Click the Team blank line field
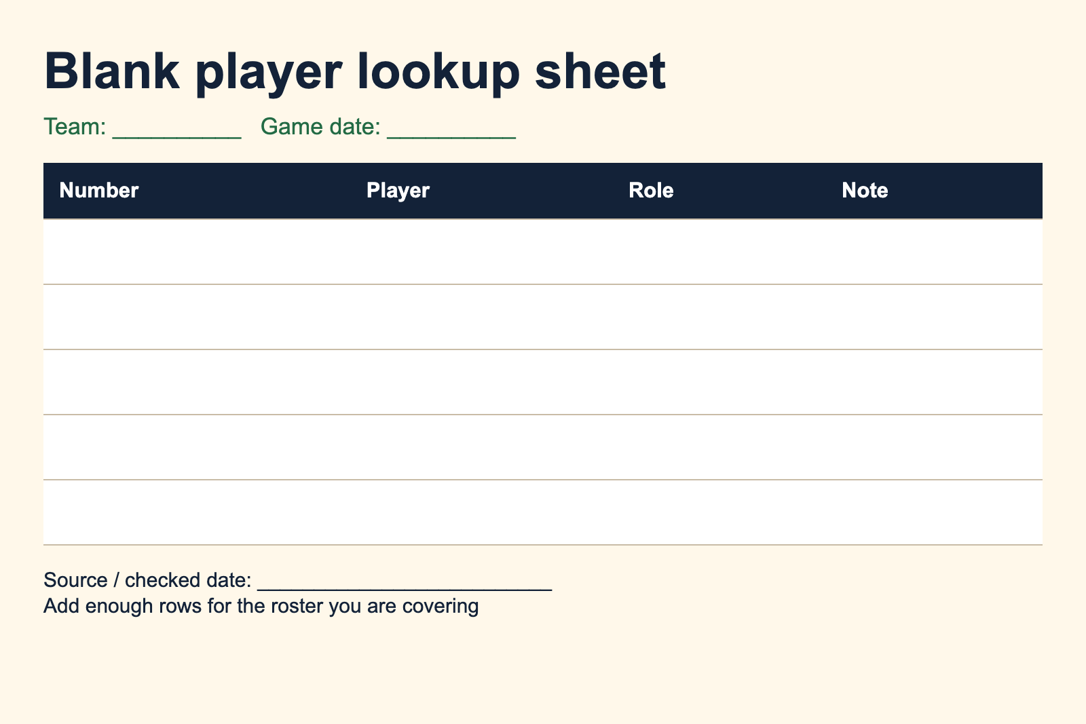The image size is (1086, 724). coord(176,128)
